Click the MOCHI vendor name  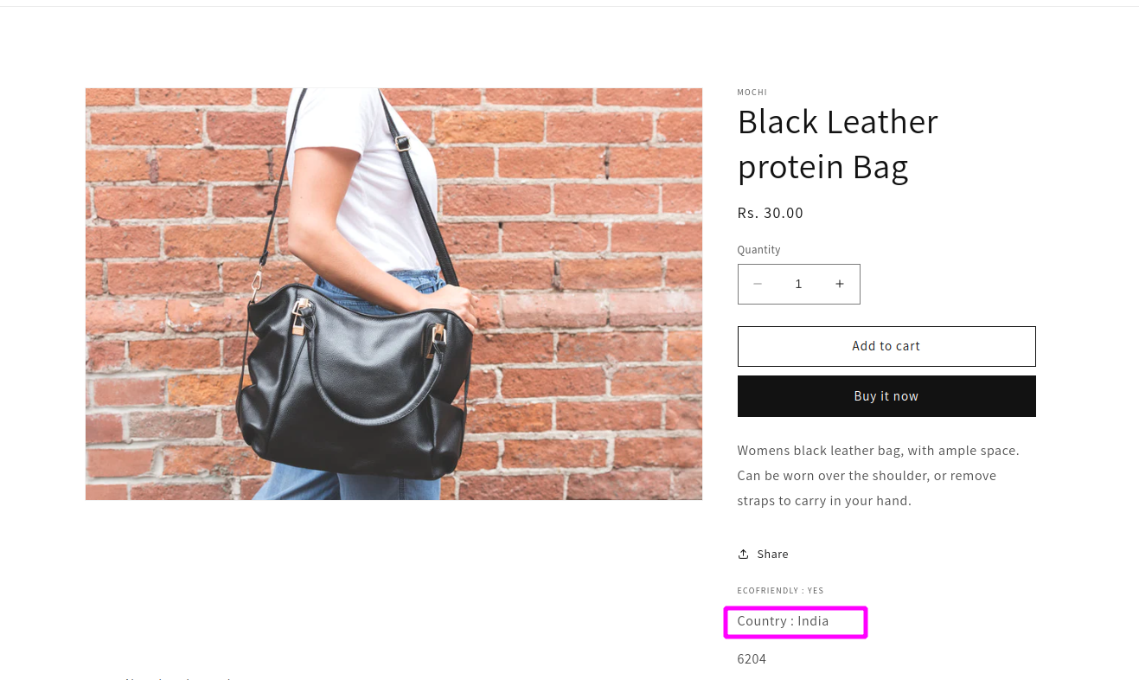coord(752,93)
